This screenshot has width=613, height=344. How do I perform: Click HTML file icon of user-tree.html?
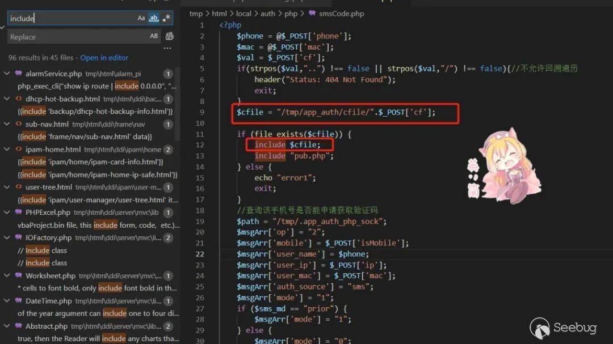click(18, 186)
